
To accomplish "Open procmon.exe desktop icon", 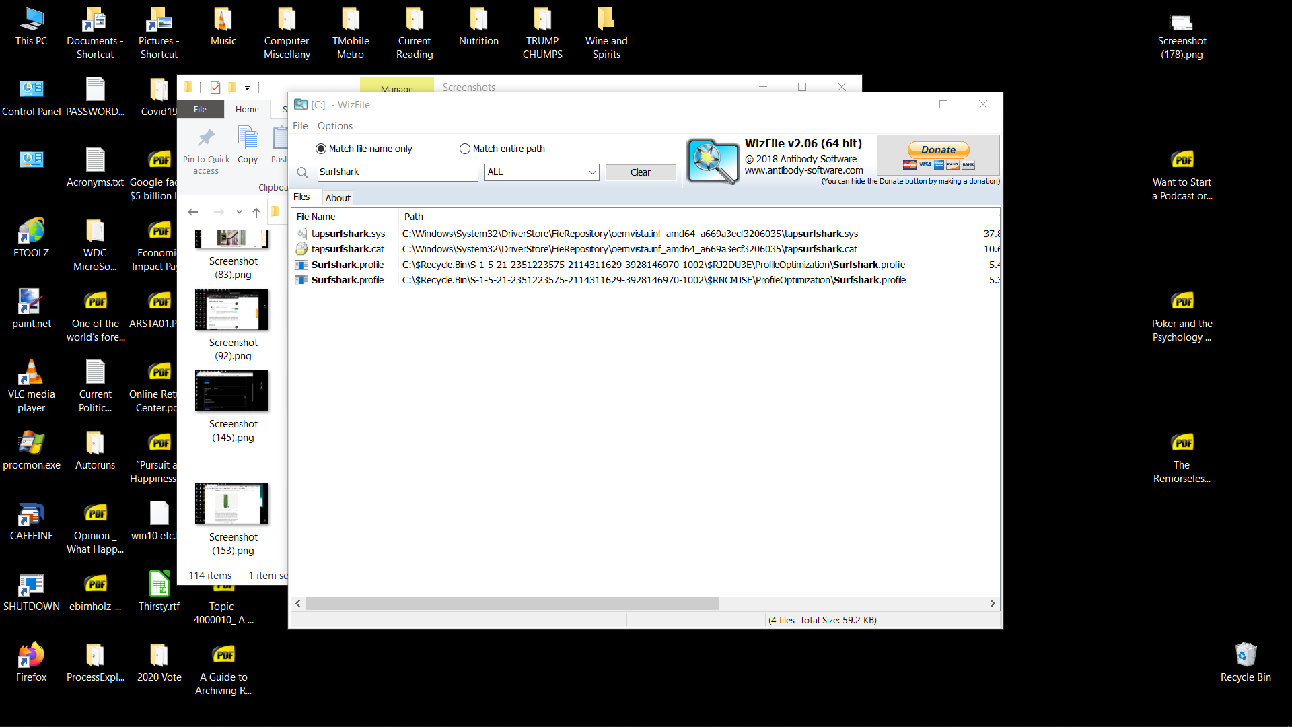I will 31,450.
